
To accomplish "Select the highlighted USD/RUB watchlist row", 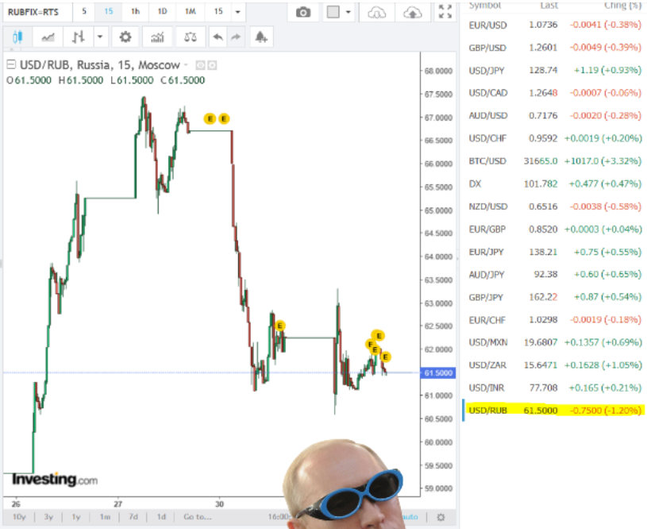I will (x=554, y=410).
